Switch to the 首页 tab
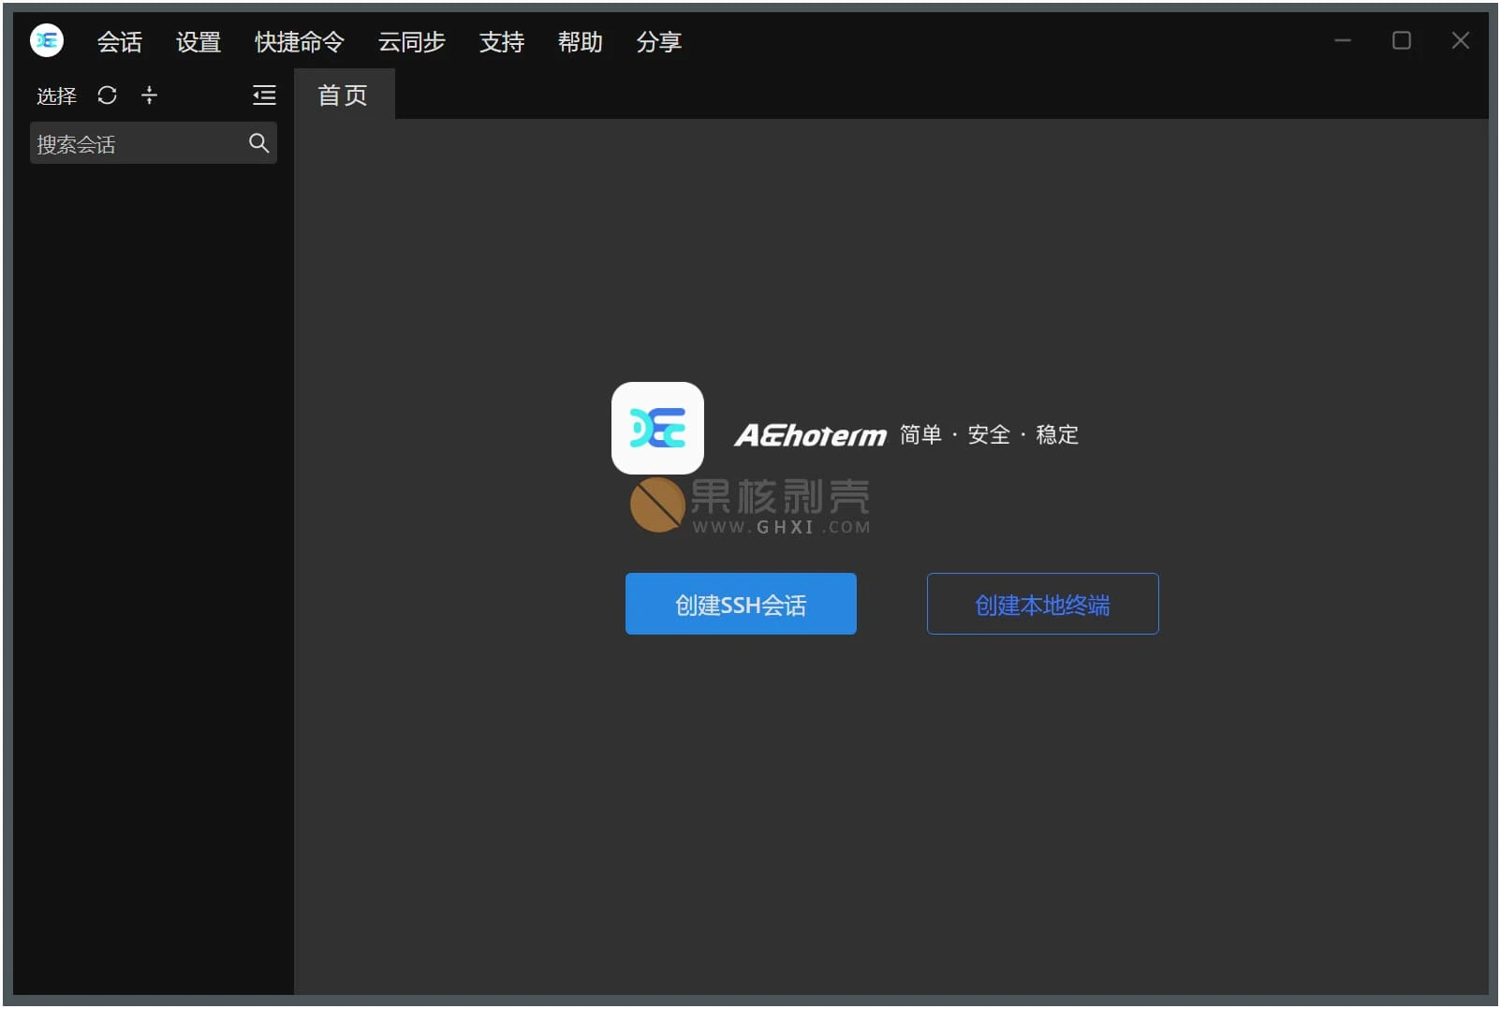 point(343,95)
